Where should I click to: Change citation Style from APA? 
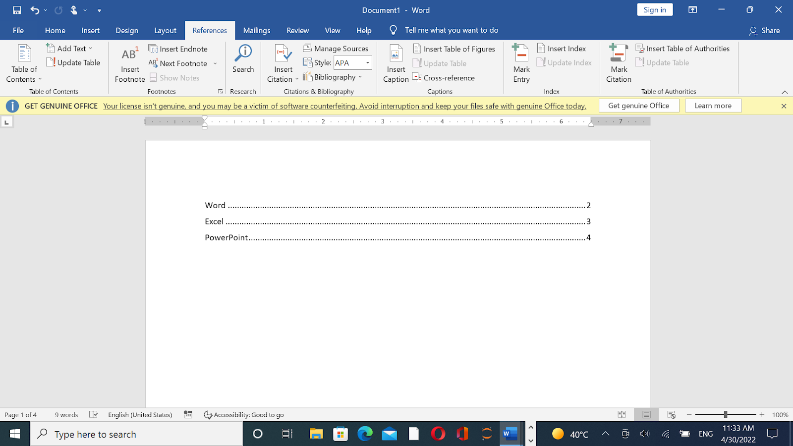353,62
